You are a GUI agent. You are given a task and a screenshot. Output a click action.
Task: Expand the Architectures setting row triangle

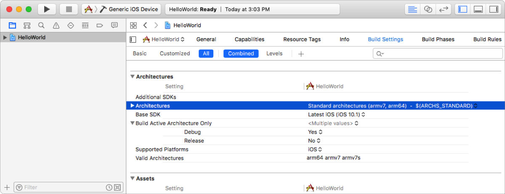coord(133,106)
